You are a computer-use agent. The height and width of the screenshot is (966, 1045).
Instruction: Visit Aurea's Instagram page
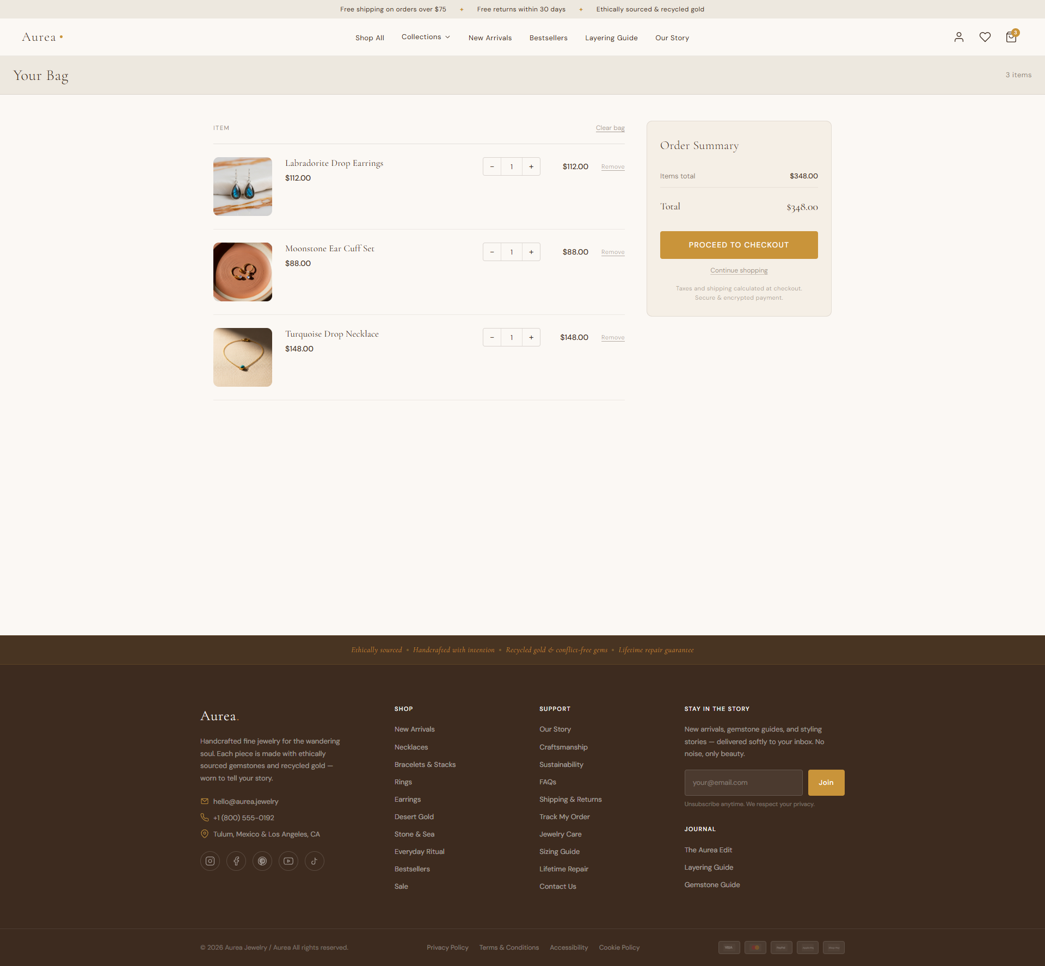[210, 861]
